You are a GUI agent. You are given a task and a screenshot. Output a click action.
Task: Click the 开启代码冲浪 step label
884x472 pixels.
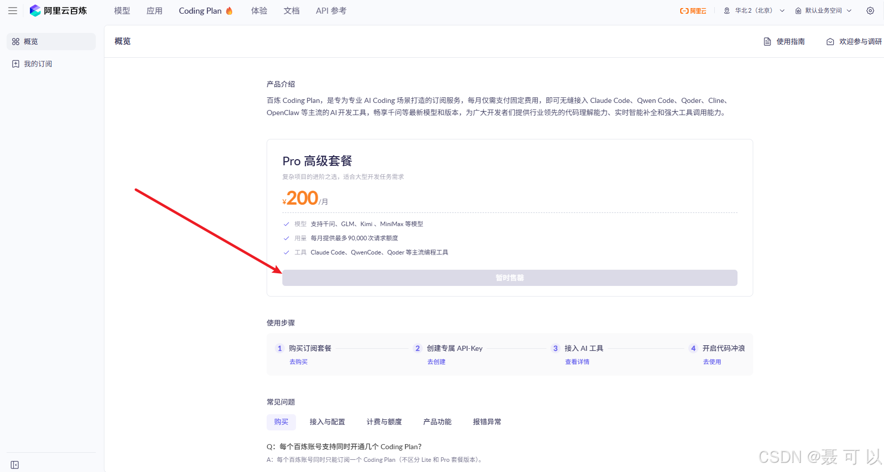724,348
